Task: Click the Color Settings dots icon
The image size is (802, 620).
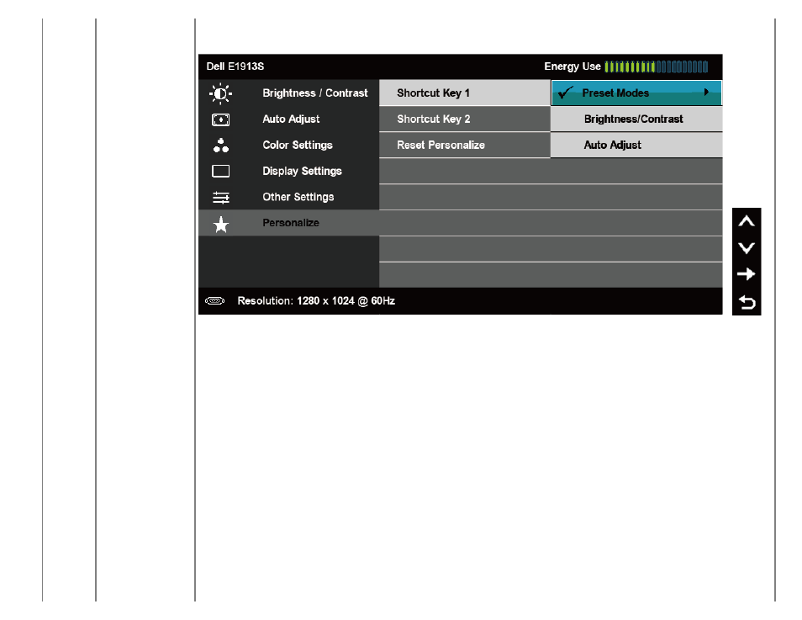Action: click(x=220, y=146)
